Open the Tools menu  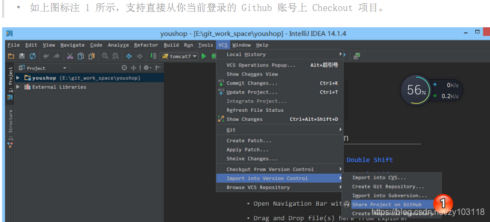[x=205, y=45]
